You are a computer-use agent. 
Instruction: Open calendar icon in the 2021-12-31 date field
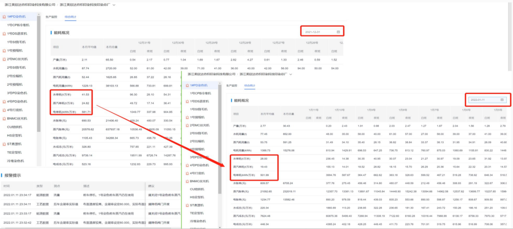pos(338,32)
